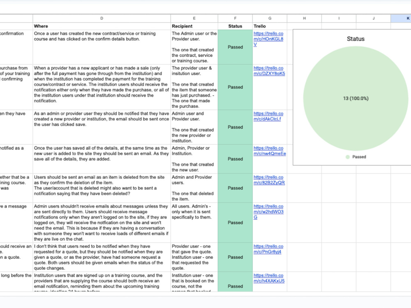The height and width of the screenshot is (308, 411).
Task: Select cell 'Once the user has saved all'
Action: [x=102, y=159]
